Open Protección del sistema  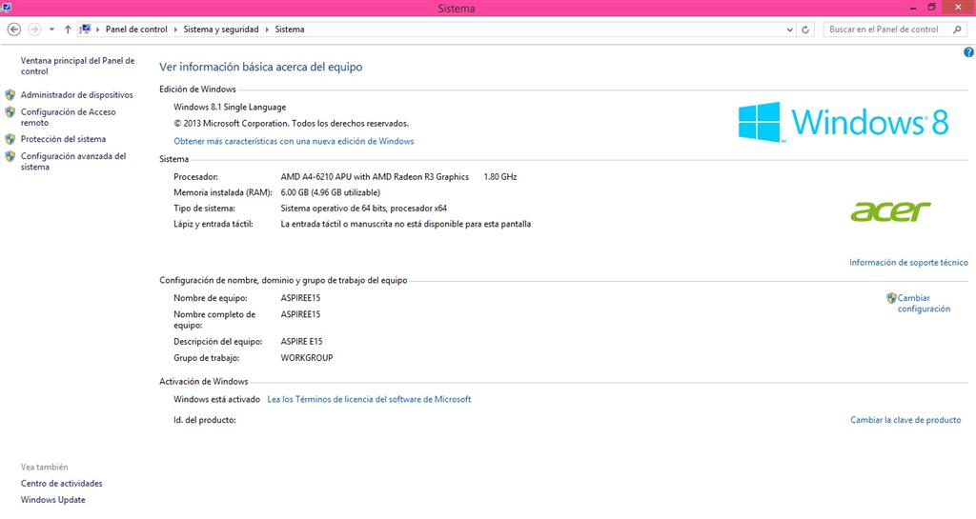(63, 139)
